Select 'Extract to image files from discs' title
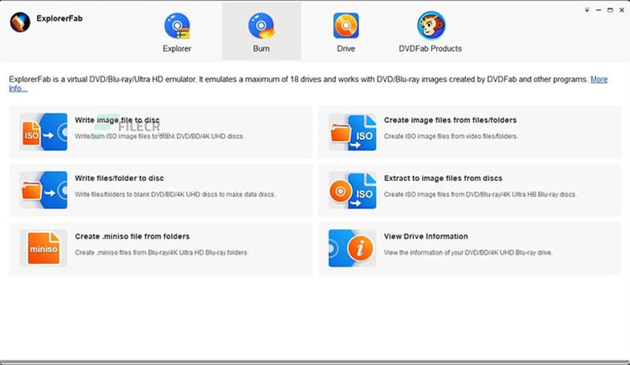The width and height of the screenshot is (630, 365). click(443, 178)
